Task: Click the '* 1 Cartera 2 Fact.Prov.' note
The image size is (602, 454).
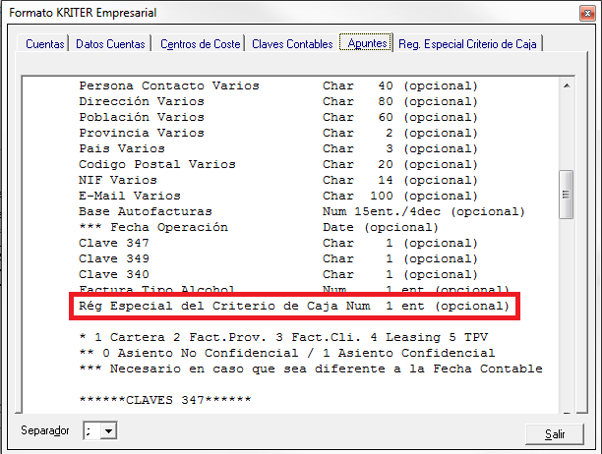Action: click(x=283, y=337)
